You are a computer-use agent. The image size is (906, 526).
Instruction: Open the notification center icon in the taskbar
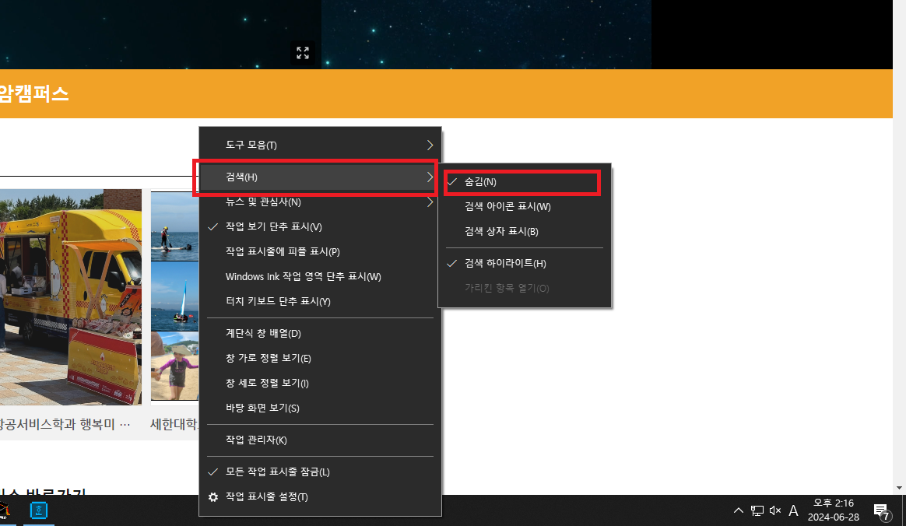(x=881, y=511)
